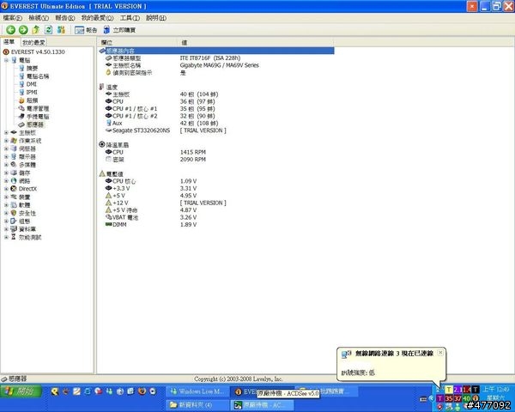Viewport: 515px width, 412px height.
Task: Switch to the 選單 menu tab in sidebar
Action: coord(9,42)
